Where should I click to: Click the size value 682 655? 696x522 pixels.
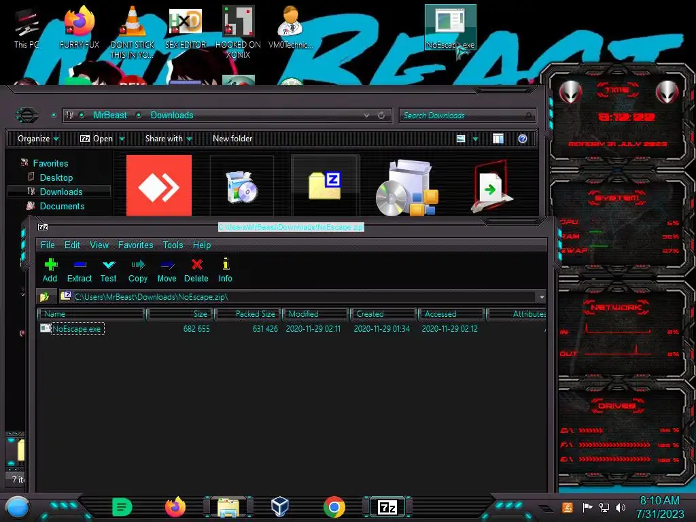click(196, 329)
